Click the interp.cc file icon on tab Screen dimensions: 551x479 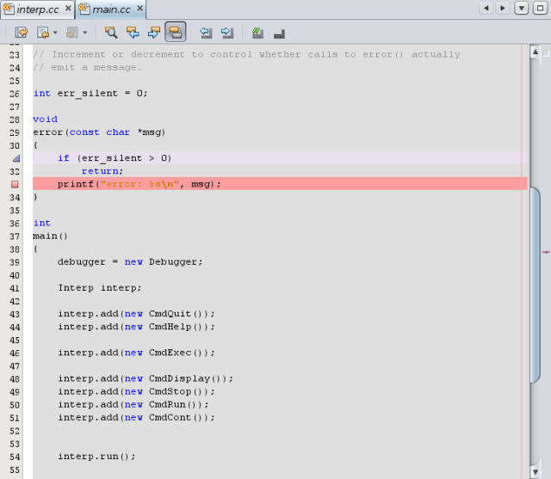click(x=9, y=9)
